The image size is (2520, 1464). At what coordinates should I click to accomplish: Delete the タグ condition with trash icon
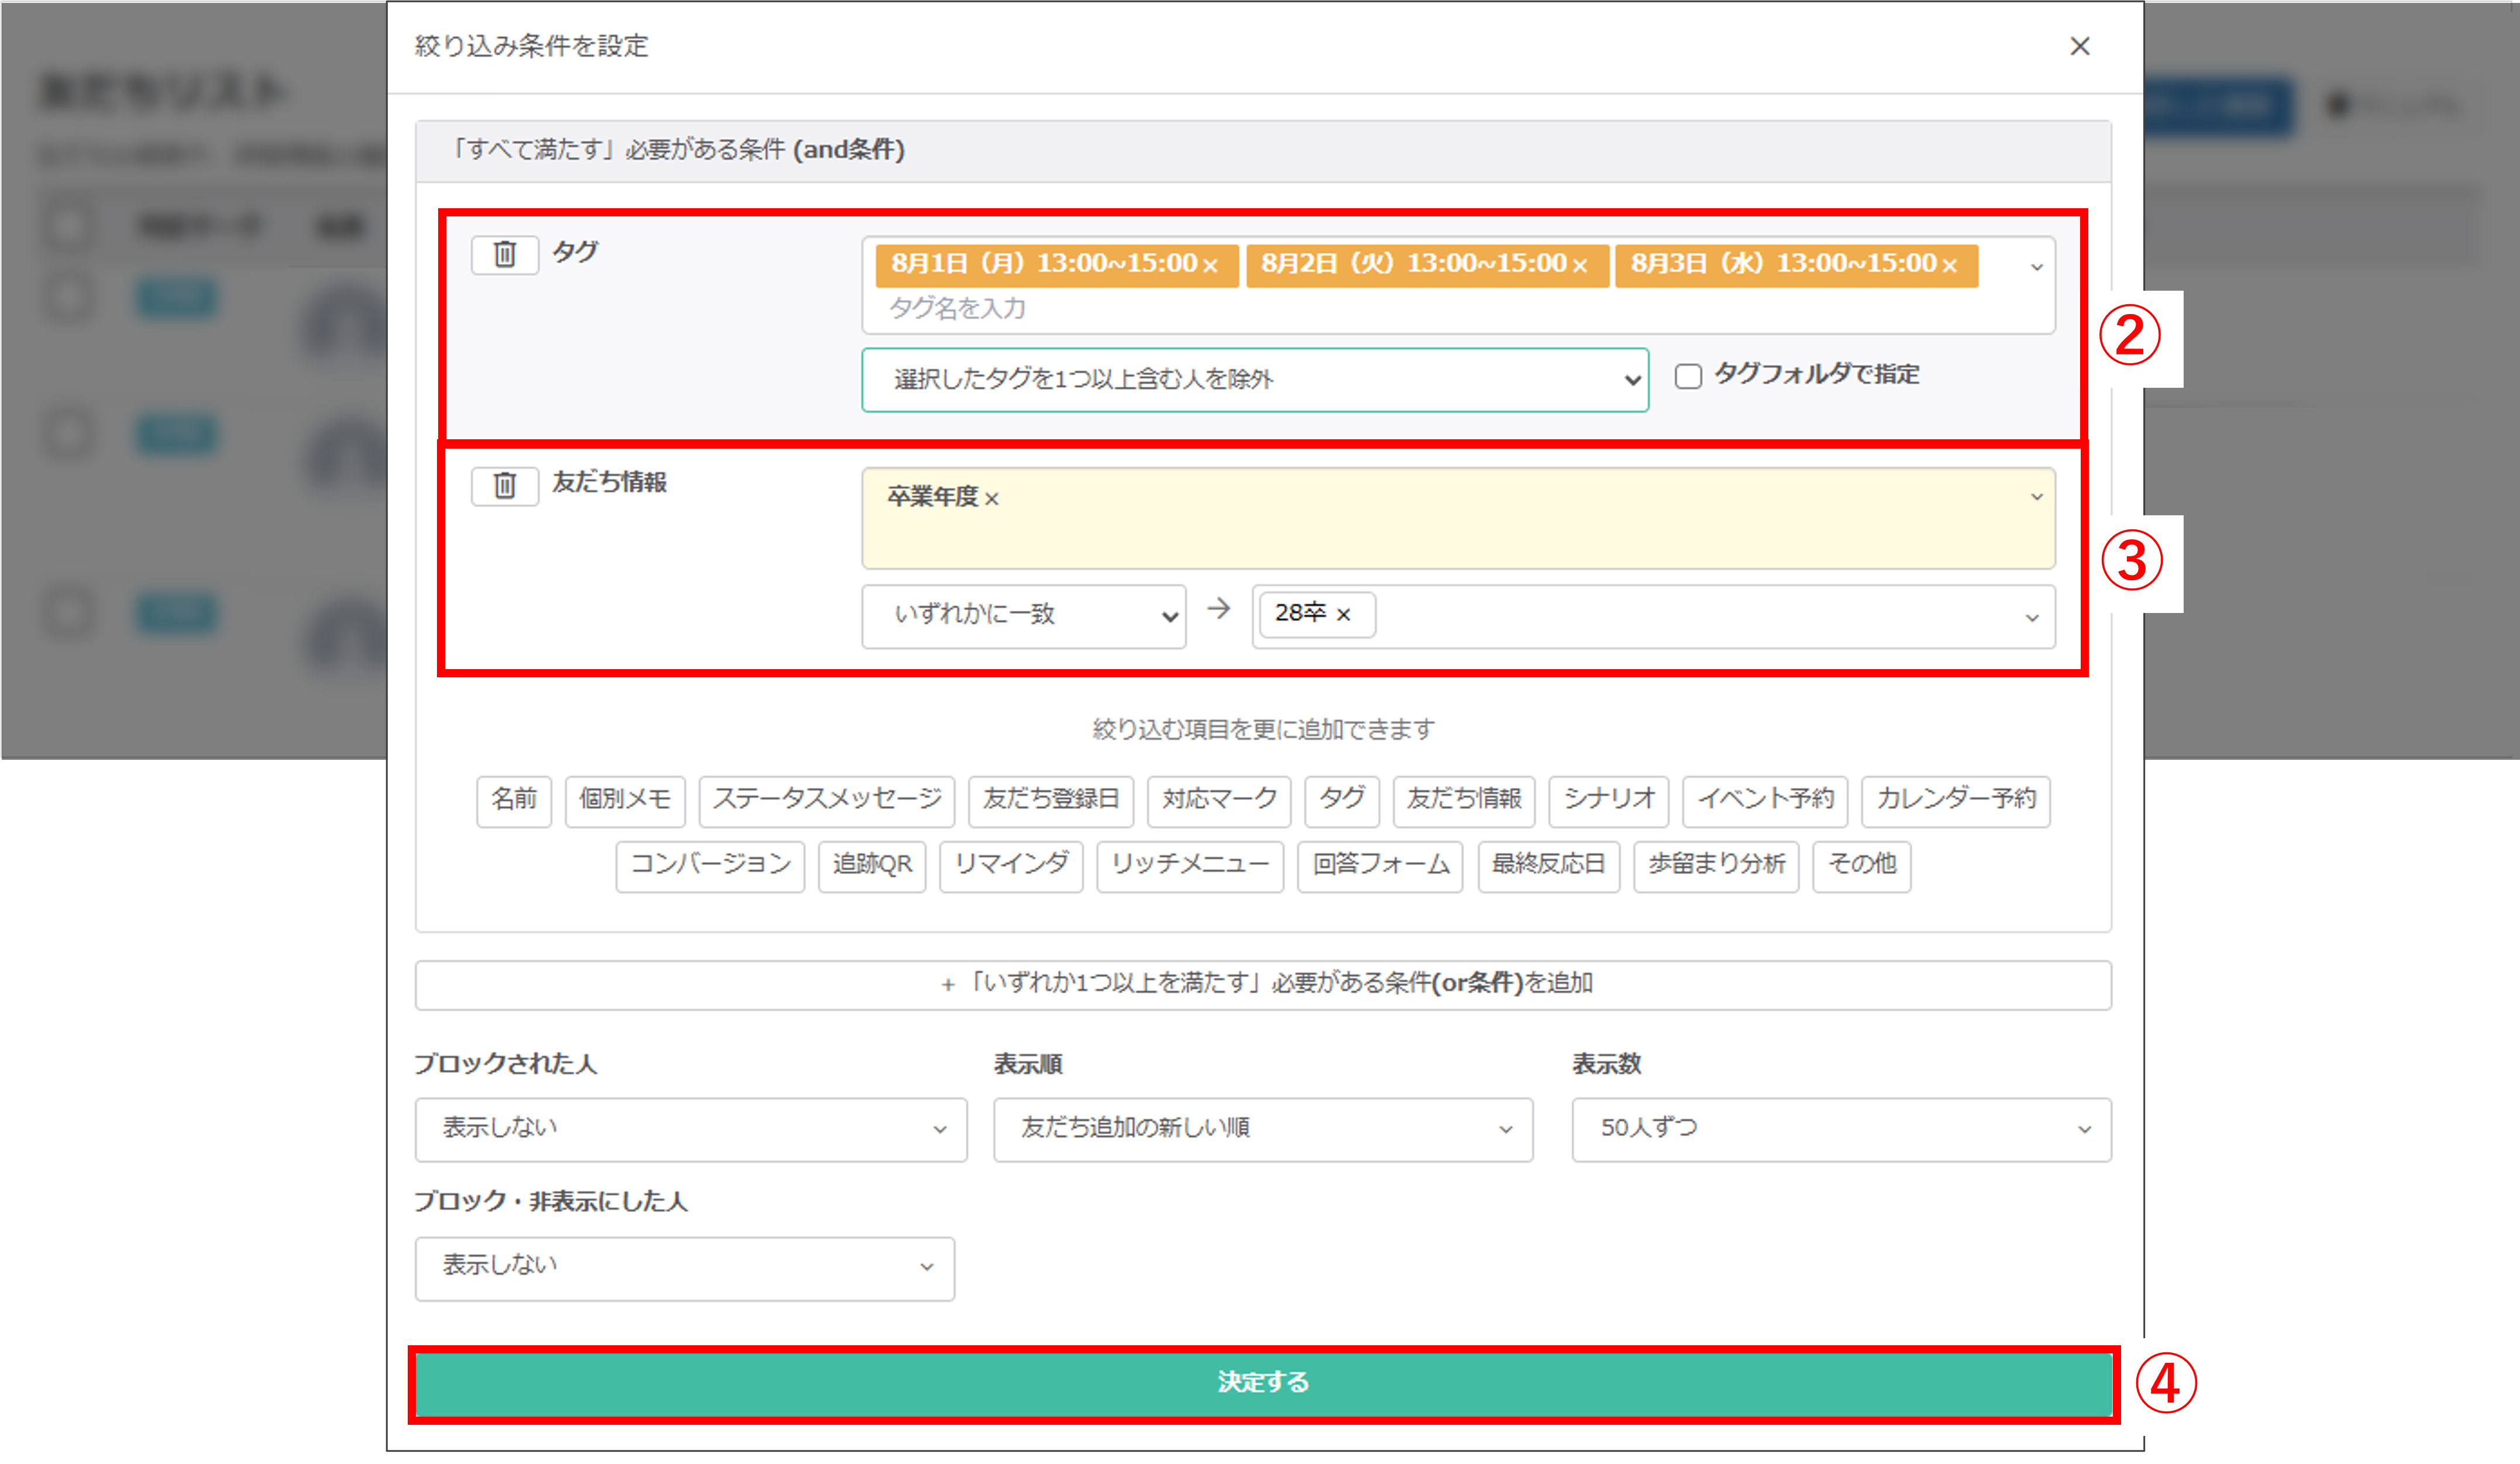point(504,255)
